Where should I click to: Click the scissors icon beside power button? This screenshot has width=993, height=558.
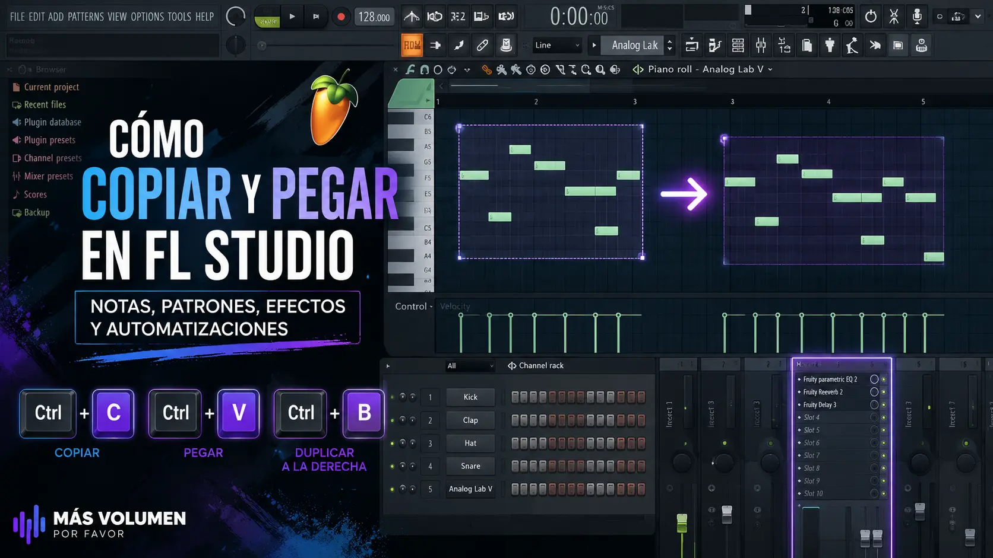point(894,17)
